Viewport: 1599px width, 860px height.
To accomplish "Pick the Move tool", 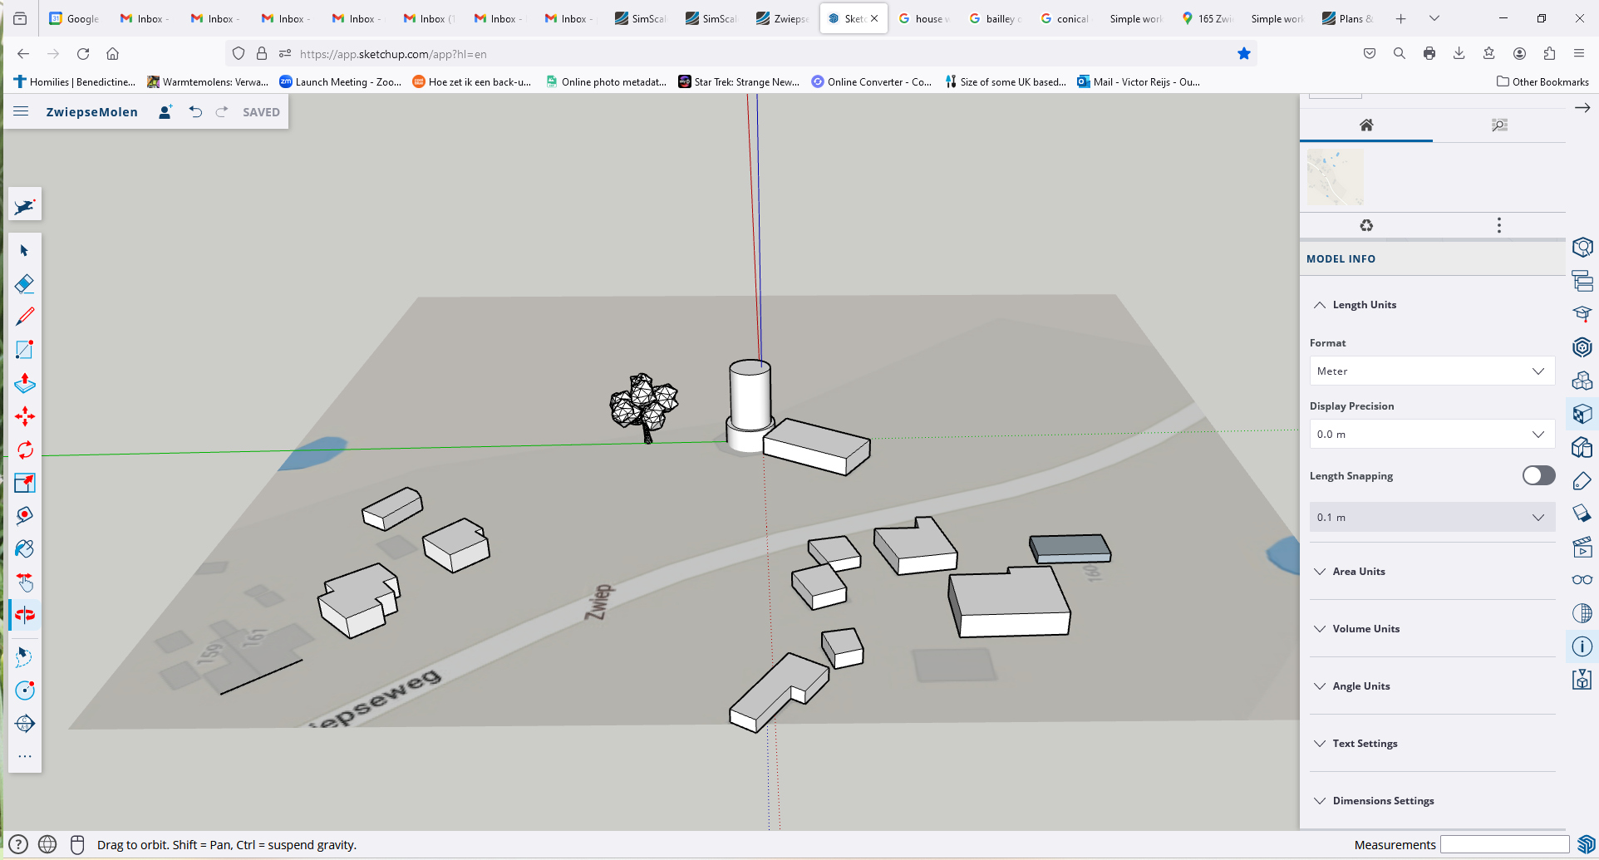I will pos(24,416).
